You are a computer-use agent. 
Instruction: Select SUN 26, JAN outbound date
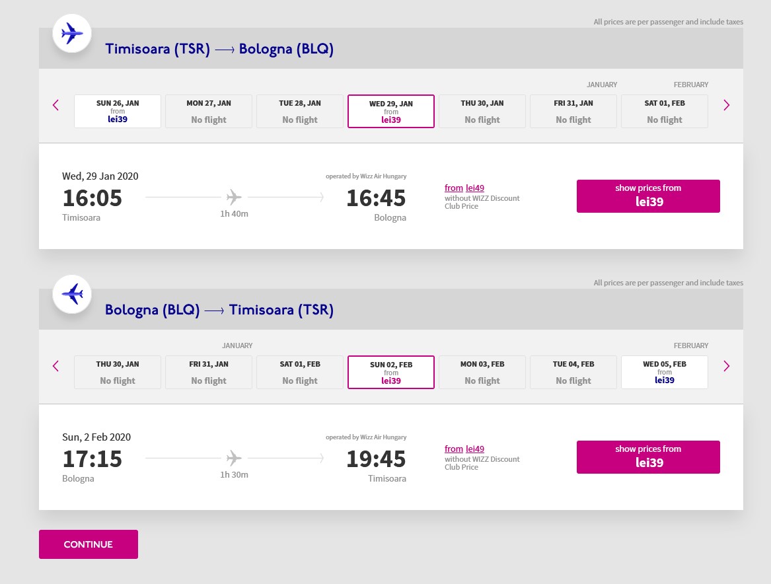pyautogui.click(x=118, y=111)
